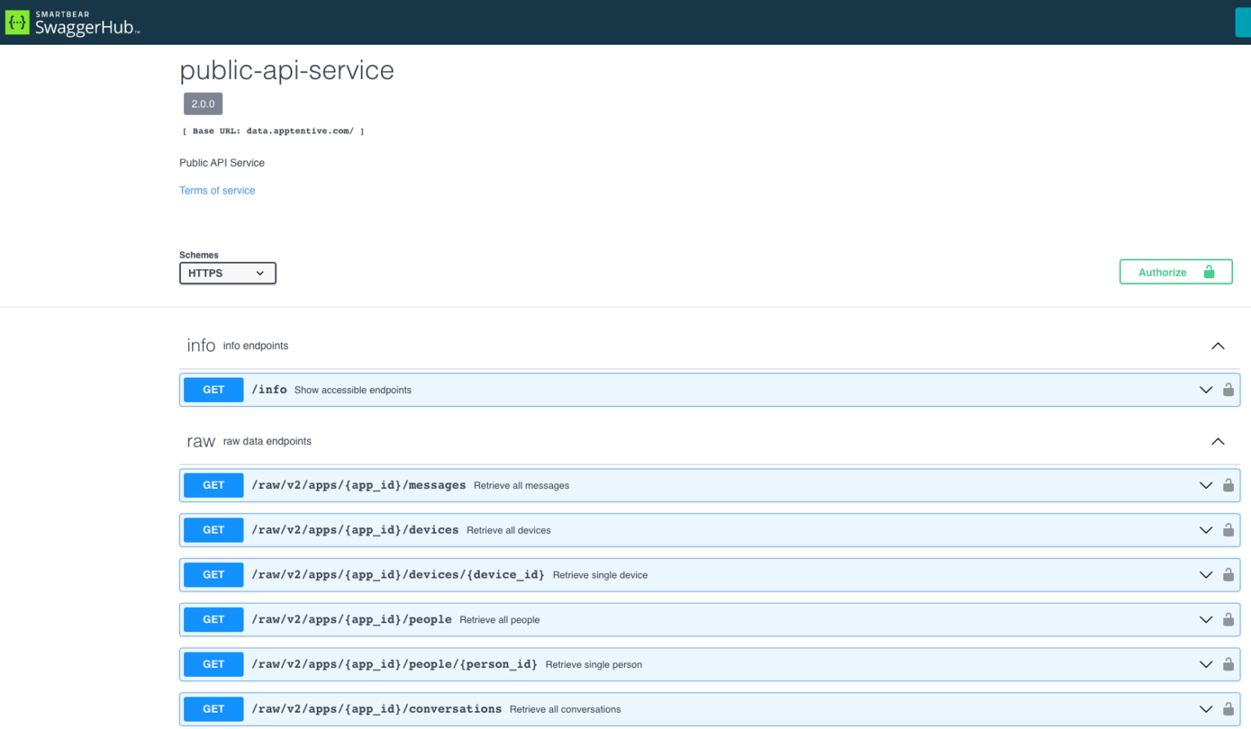
Task: Click the lock icon on the messages endpoint
Action: click(x=1228, y=485)
